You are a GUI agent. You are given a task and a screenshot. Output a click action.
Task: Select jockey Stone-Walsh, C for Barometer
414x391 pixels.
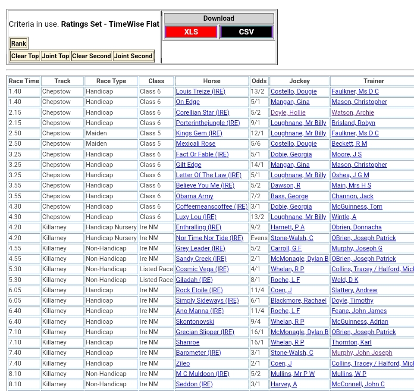click(x=292, y=353)
